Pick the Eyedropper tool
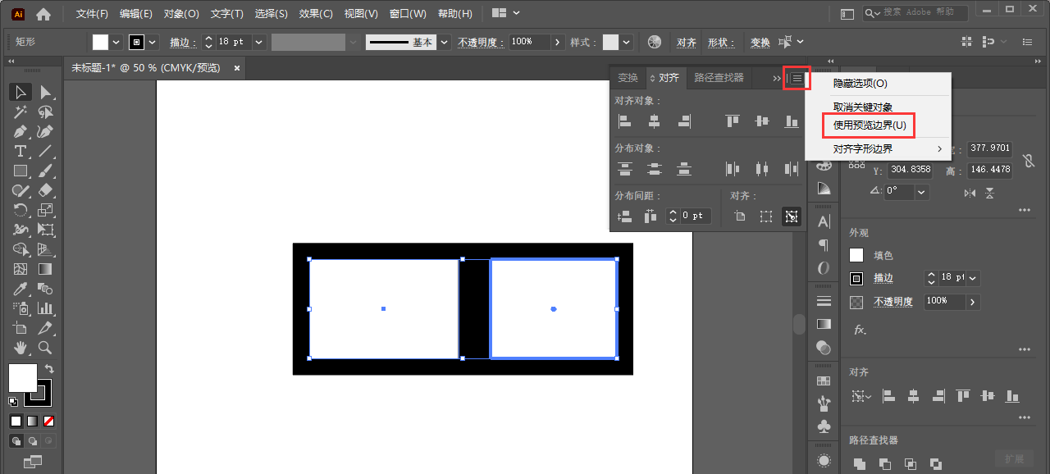Image resolution: width=1050 pixels, height=474 pixels. 21,289
